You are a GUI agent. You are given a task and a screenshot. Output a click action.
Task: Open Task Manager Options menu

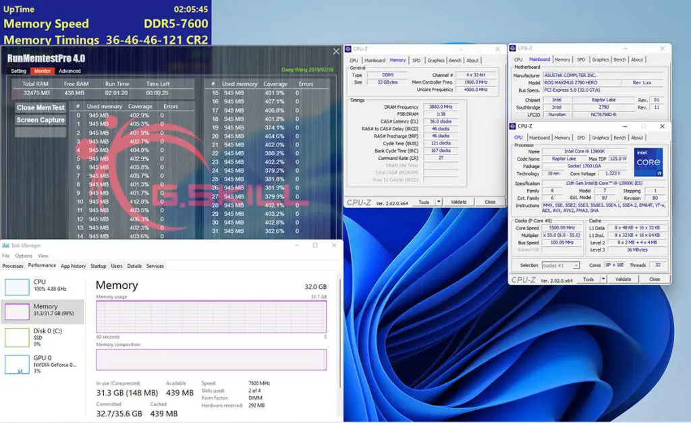click(x=24, y=256)
